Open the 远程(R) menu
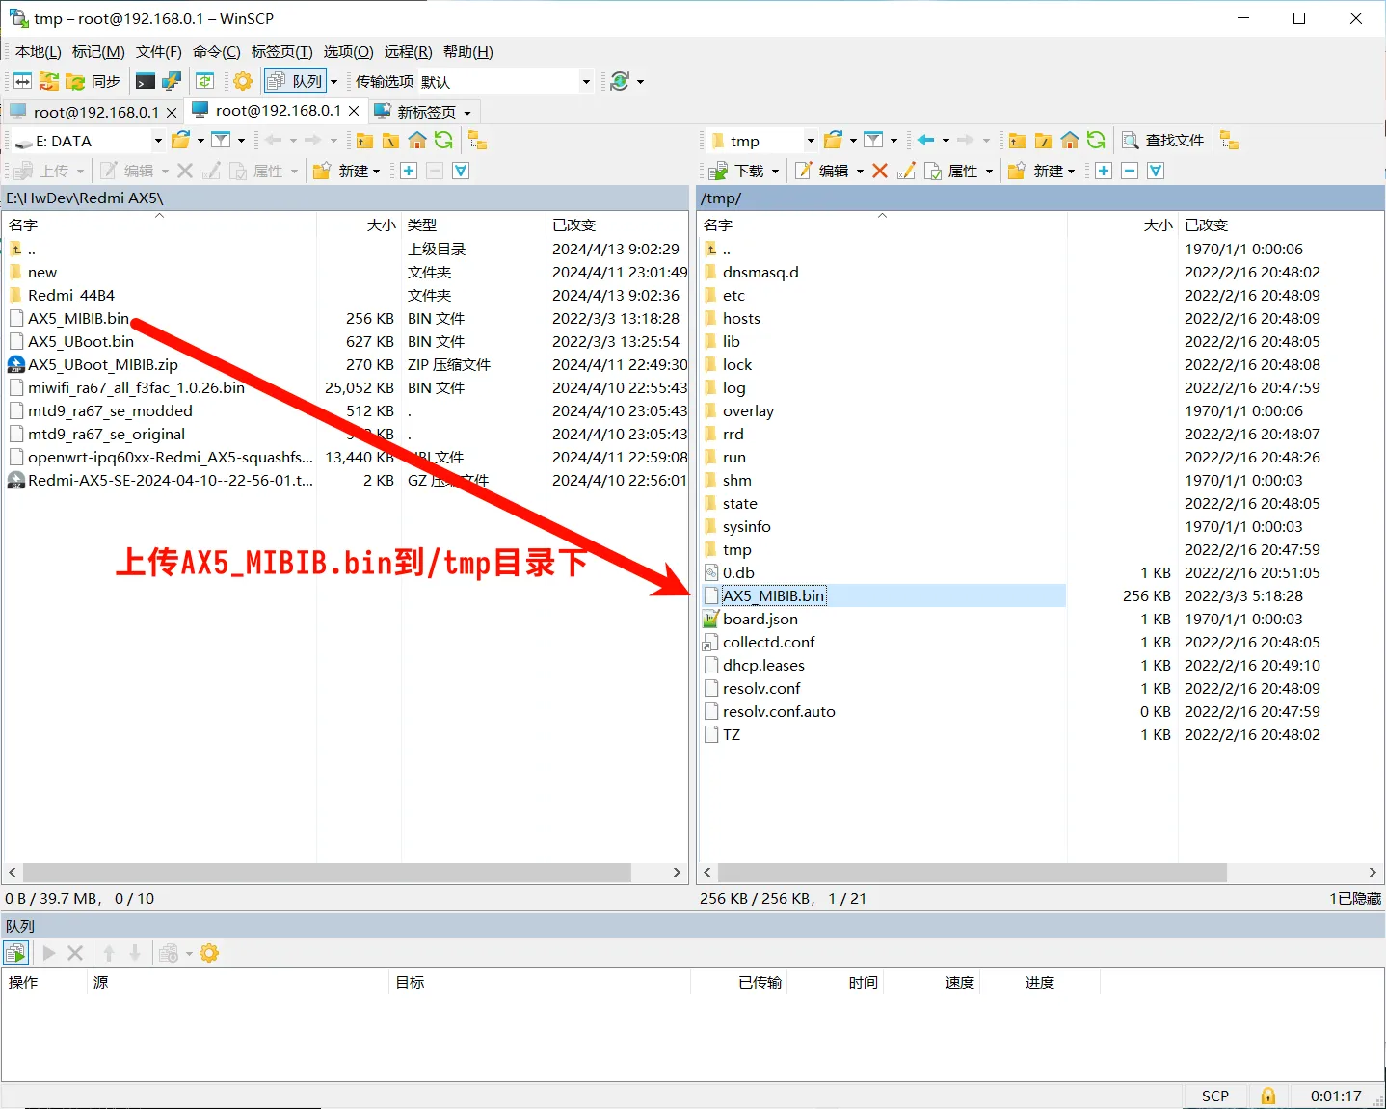 [409, 52]
